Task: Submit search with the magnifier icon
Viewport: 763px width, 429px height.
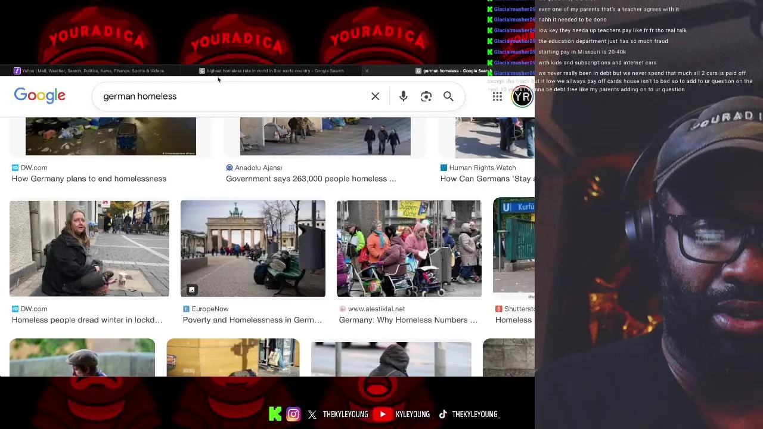Action: pos(448,97)
